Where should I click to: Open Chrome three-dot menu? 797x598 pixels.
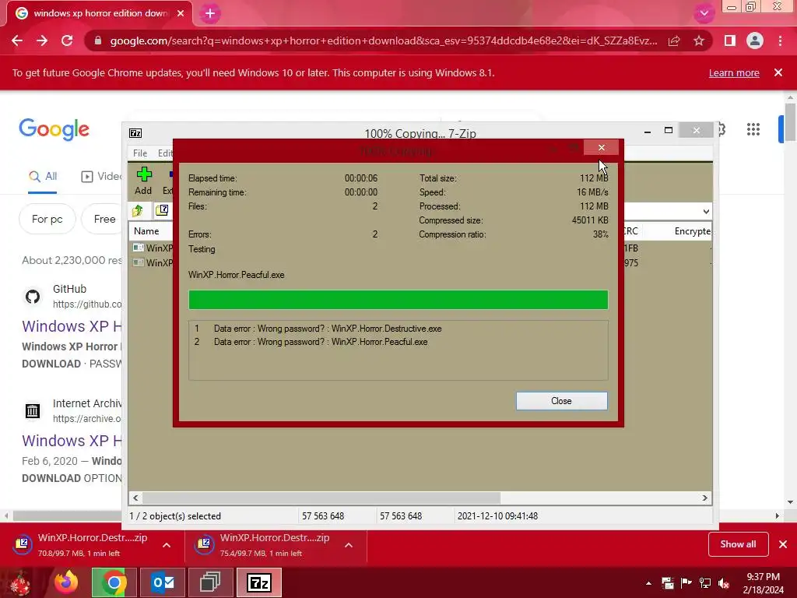780,40
